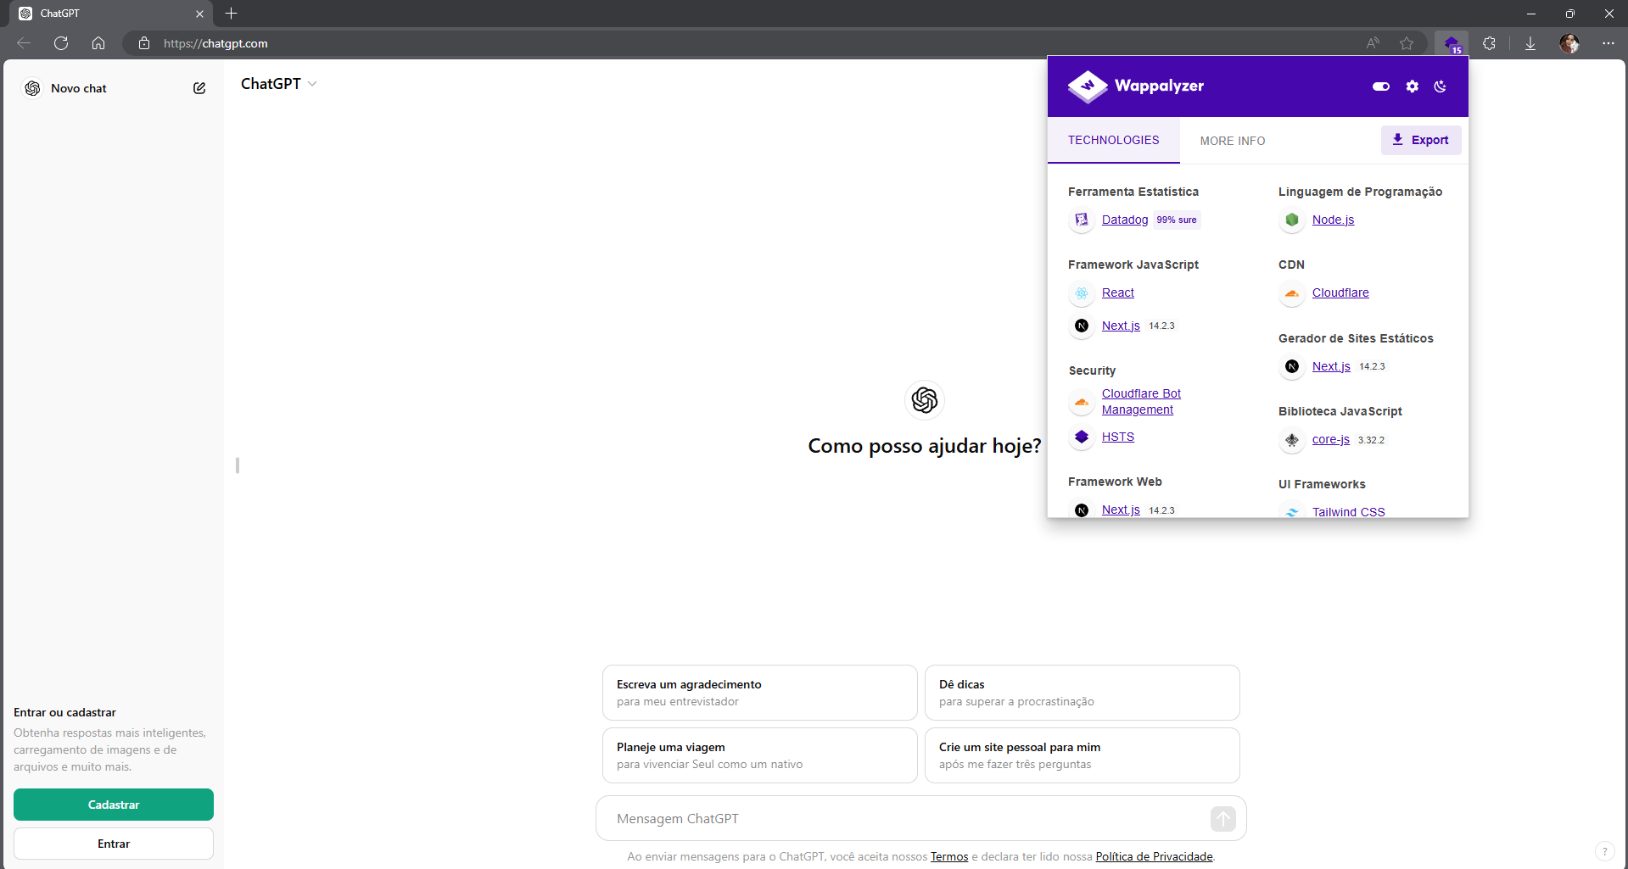Screen dimensions: 1628x869
Task: Click the back navigation arrow
Action: tap(24, 43)
